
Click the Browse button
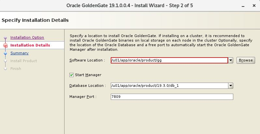(x=246, y=60)
